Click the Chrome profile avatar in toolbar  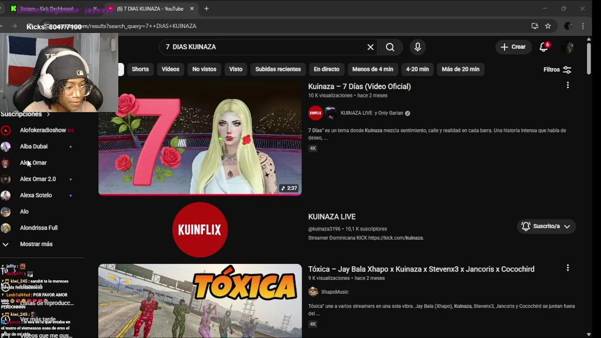568,26
